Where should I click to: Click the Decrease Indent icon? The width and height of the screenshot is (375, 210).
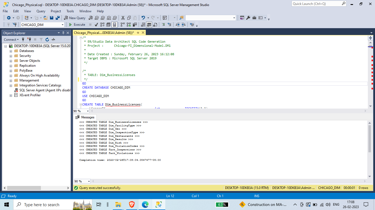pos(177,25)
